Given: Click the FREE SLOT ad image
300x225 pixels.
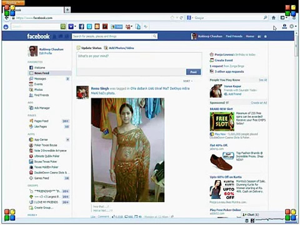Looking at the screenshot, I should (222, 121).
